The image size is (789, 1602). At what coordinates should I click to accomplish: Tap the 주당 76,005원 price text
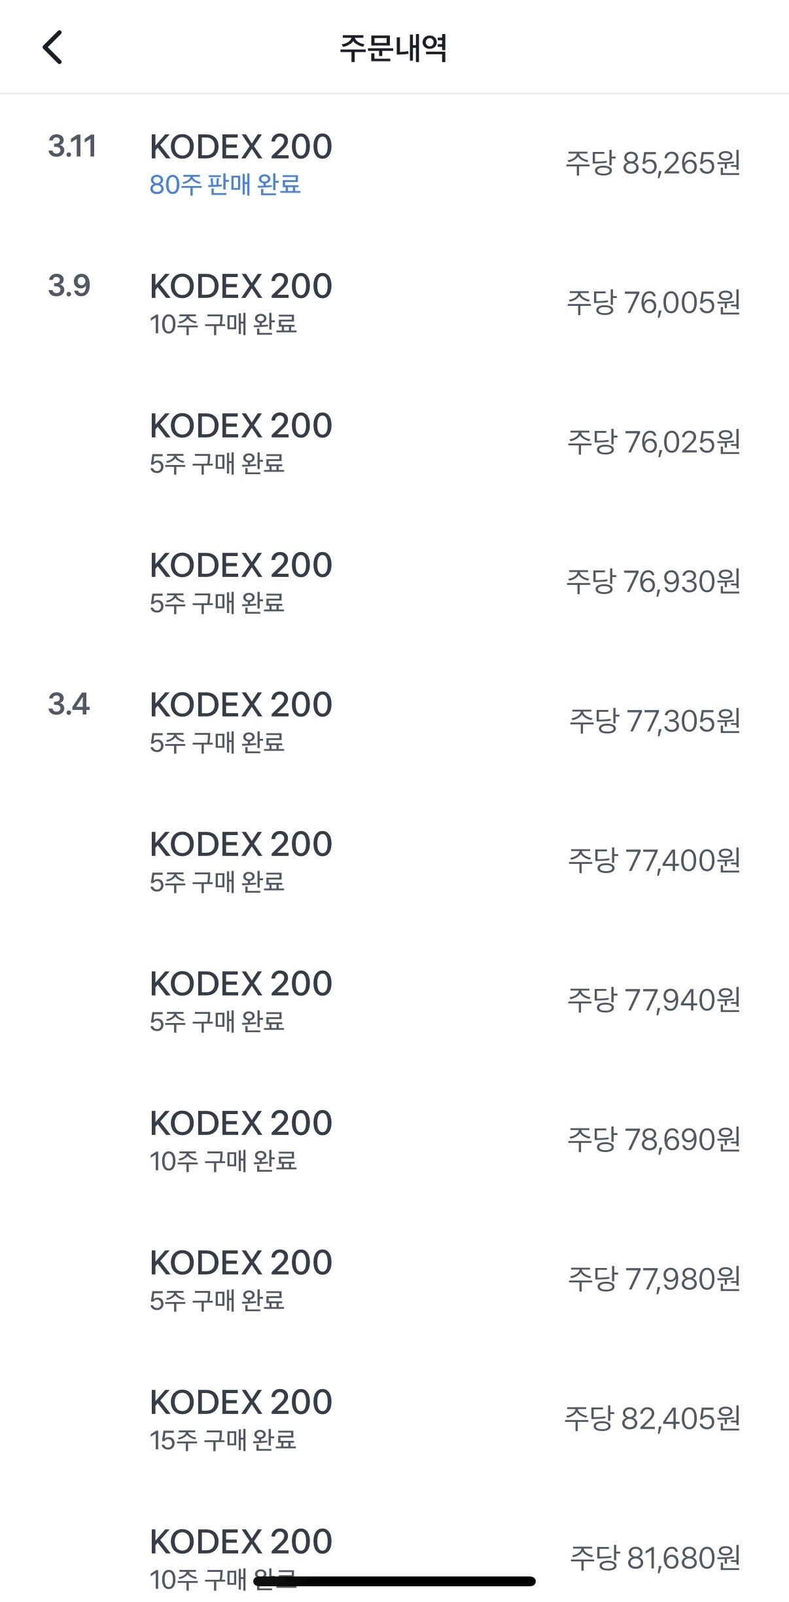[x=653, y=303]
